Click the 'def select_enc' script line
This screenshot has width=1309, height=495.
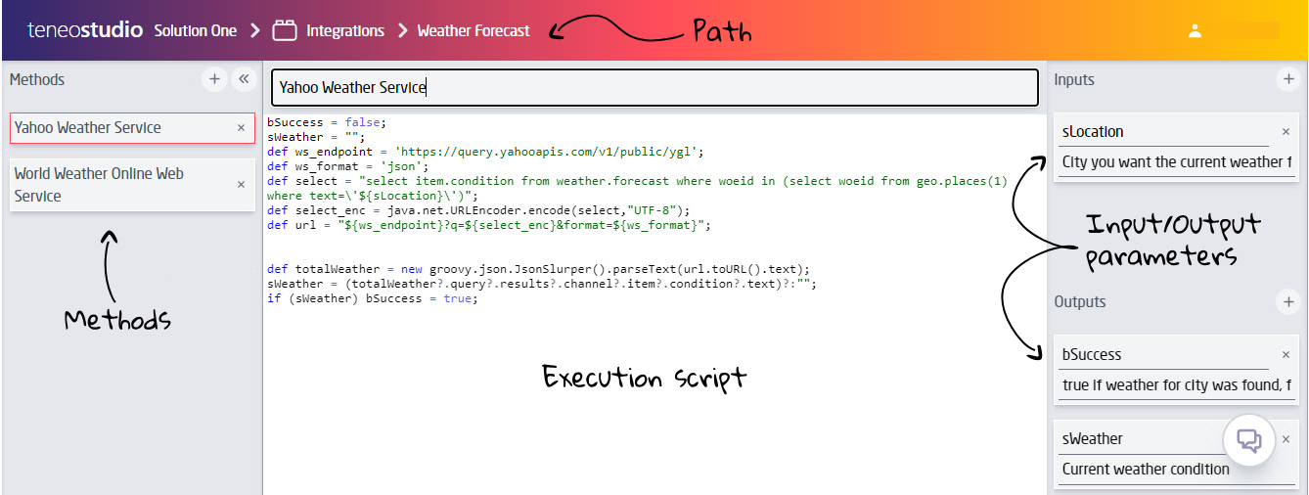click(x=478, y=210)
